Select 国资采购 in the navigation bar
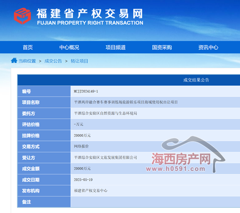 pos(162,47)
